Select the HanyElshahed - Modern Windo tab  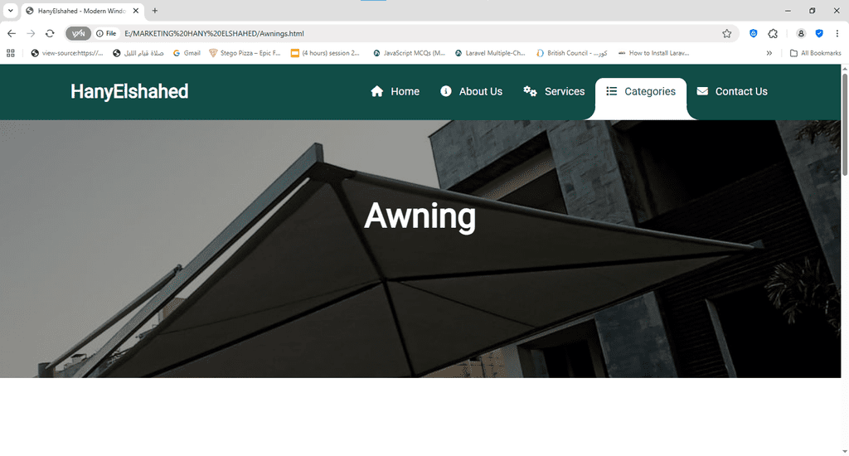point(81,11)
